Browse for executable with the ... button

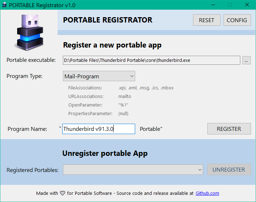click(x=246, y=60)
